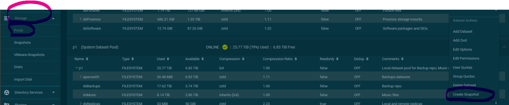Go to Snapshots in the sidebar
Viewport: 509px width, 105px height.
click(22, 43)
